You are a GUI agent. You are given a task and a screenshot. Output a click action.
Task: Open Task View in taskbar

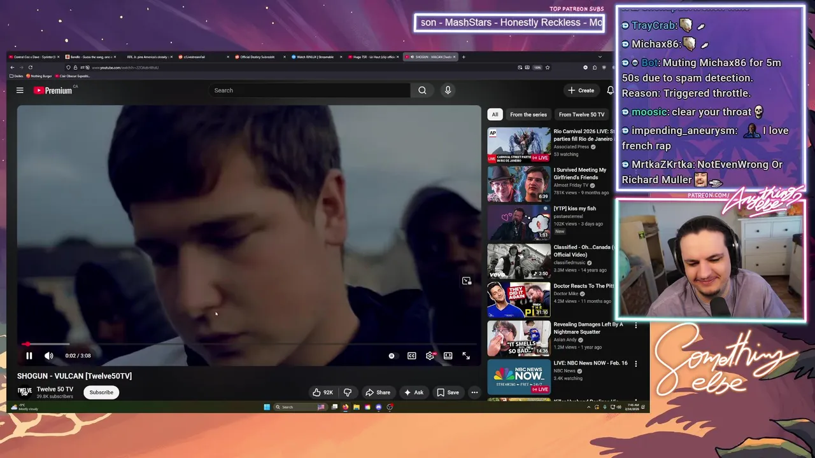point(334,407)
